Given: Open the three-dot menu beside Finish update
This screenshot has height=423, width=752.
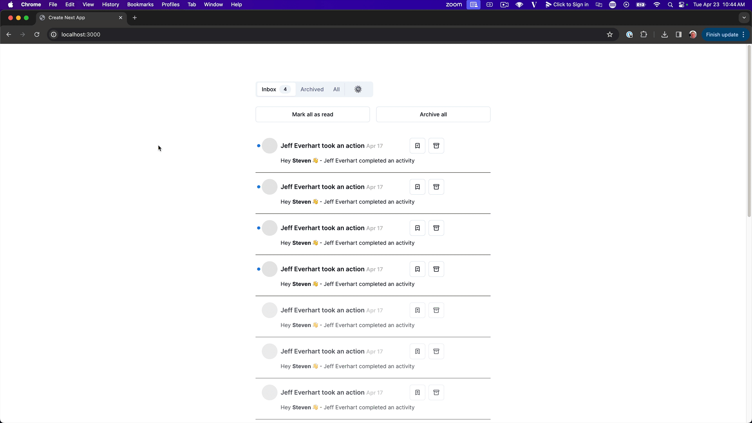Looking at the screenshot, I should point(743,34).
